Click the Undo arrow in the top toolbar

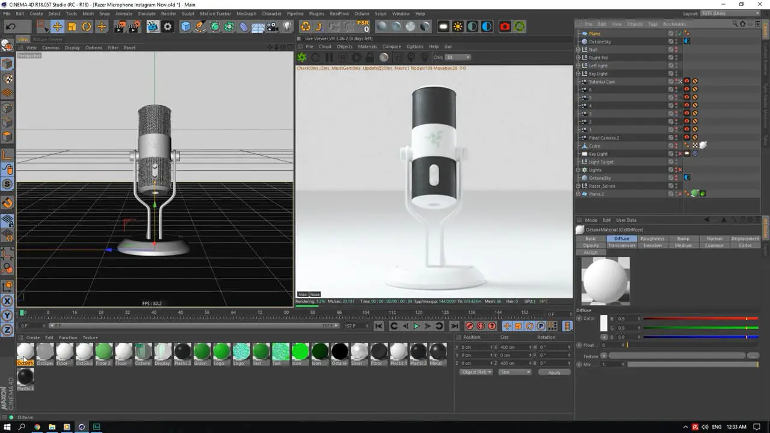coord(11,26)
